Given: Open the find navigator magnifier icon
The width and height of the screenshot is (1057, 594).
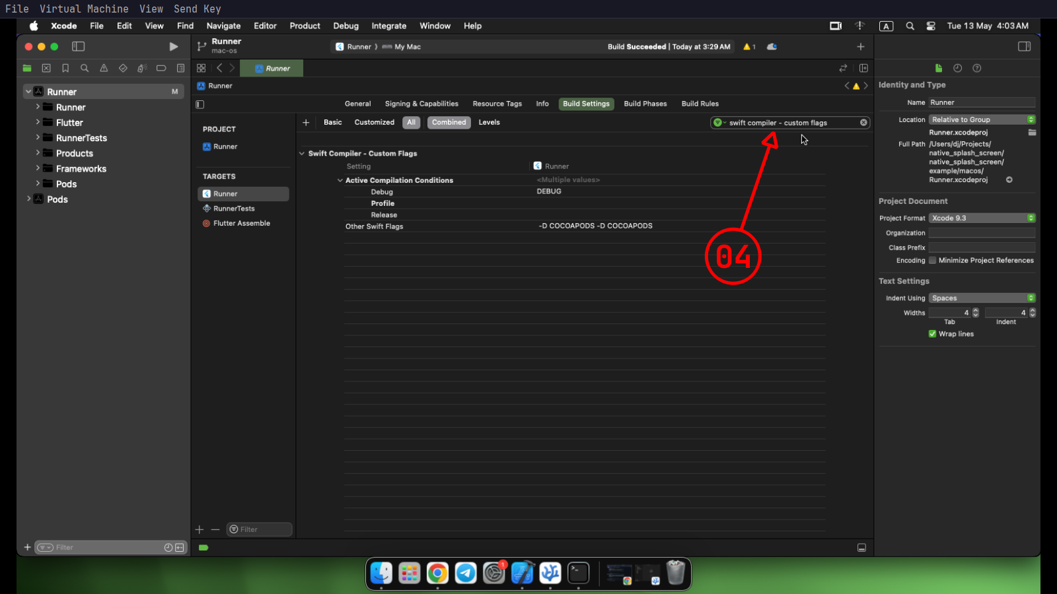Looking at the screenshot, I should click(x=85, y=68).
